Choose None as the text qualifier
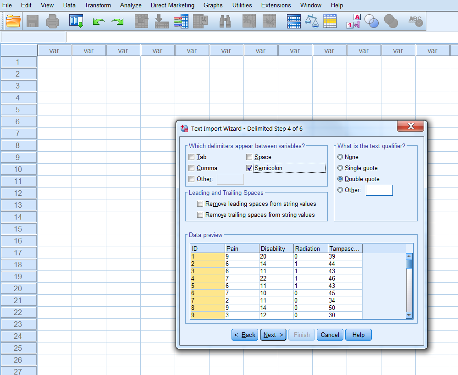458x375 pixels. coord(340,157)
